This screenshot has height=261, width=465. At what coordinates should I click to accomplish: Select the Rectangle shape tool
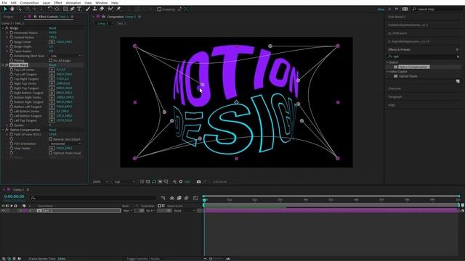65,9
